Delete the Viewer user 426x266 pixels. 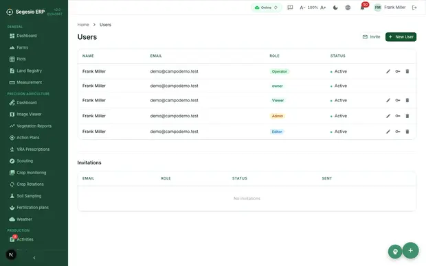click(407, 100)
